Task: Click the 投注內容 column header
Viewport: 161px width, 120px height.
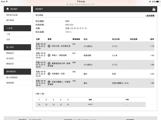Action: (x=116, y=39)
